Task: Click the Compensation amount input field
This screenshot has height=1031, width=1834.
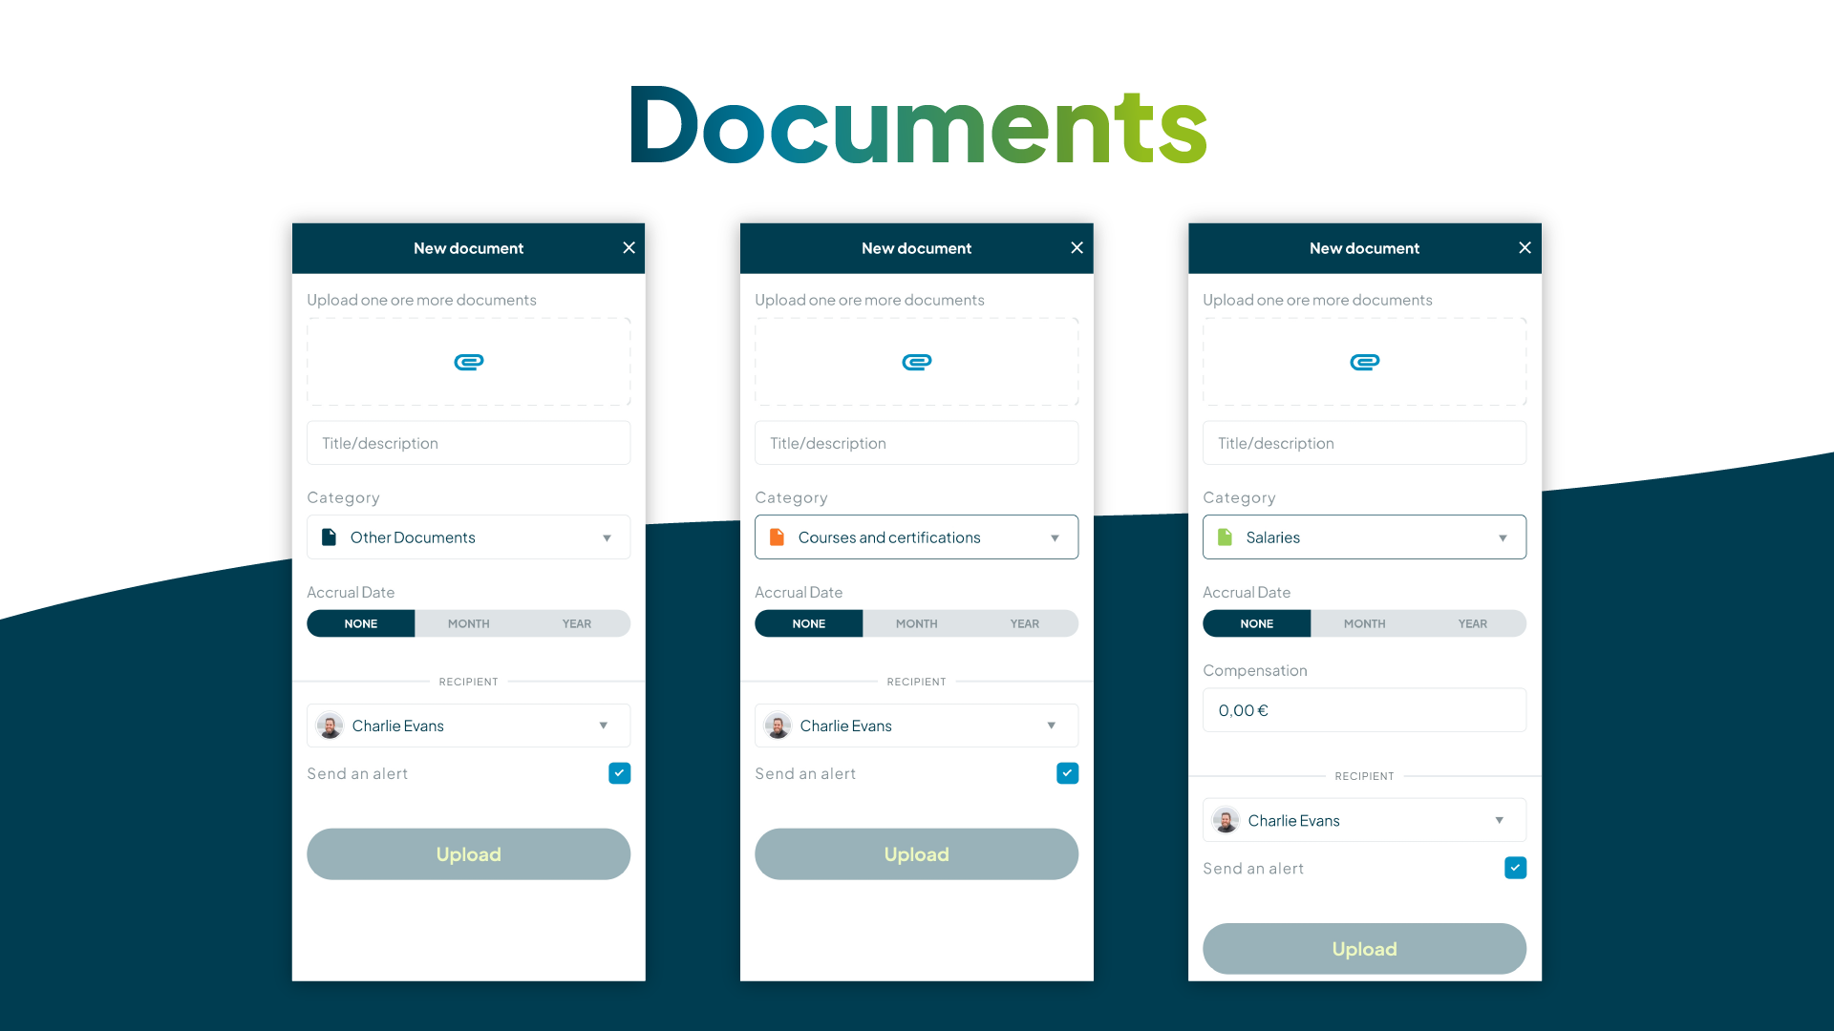Action: click(x=1364, y=708)
